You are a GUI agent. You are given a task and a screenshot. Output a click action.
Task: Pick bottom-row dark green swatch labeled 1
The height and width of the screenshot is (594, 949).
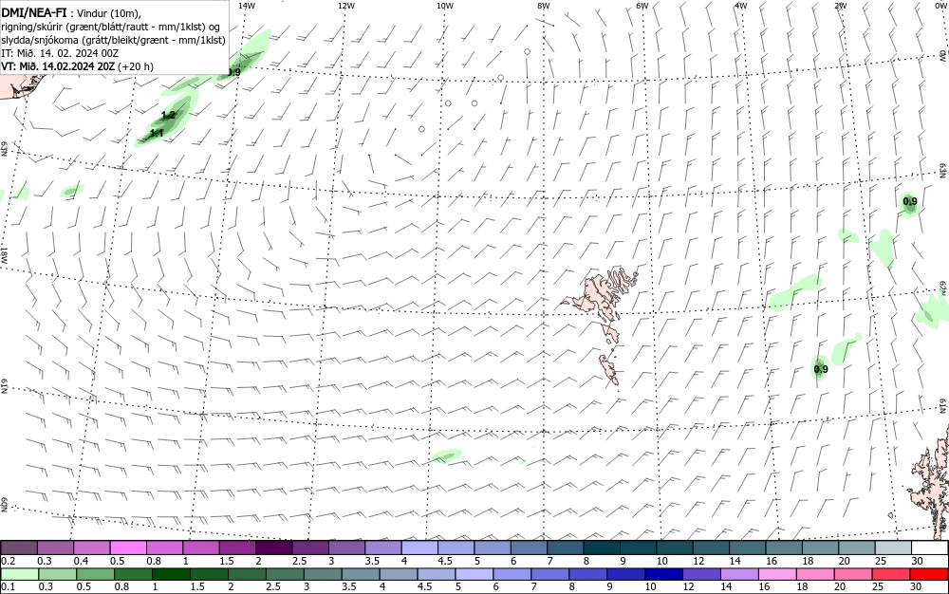click(171, 574)
